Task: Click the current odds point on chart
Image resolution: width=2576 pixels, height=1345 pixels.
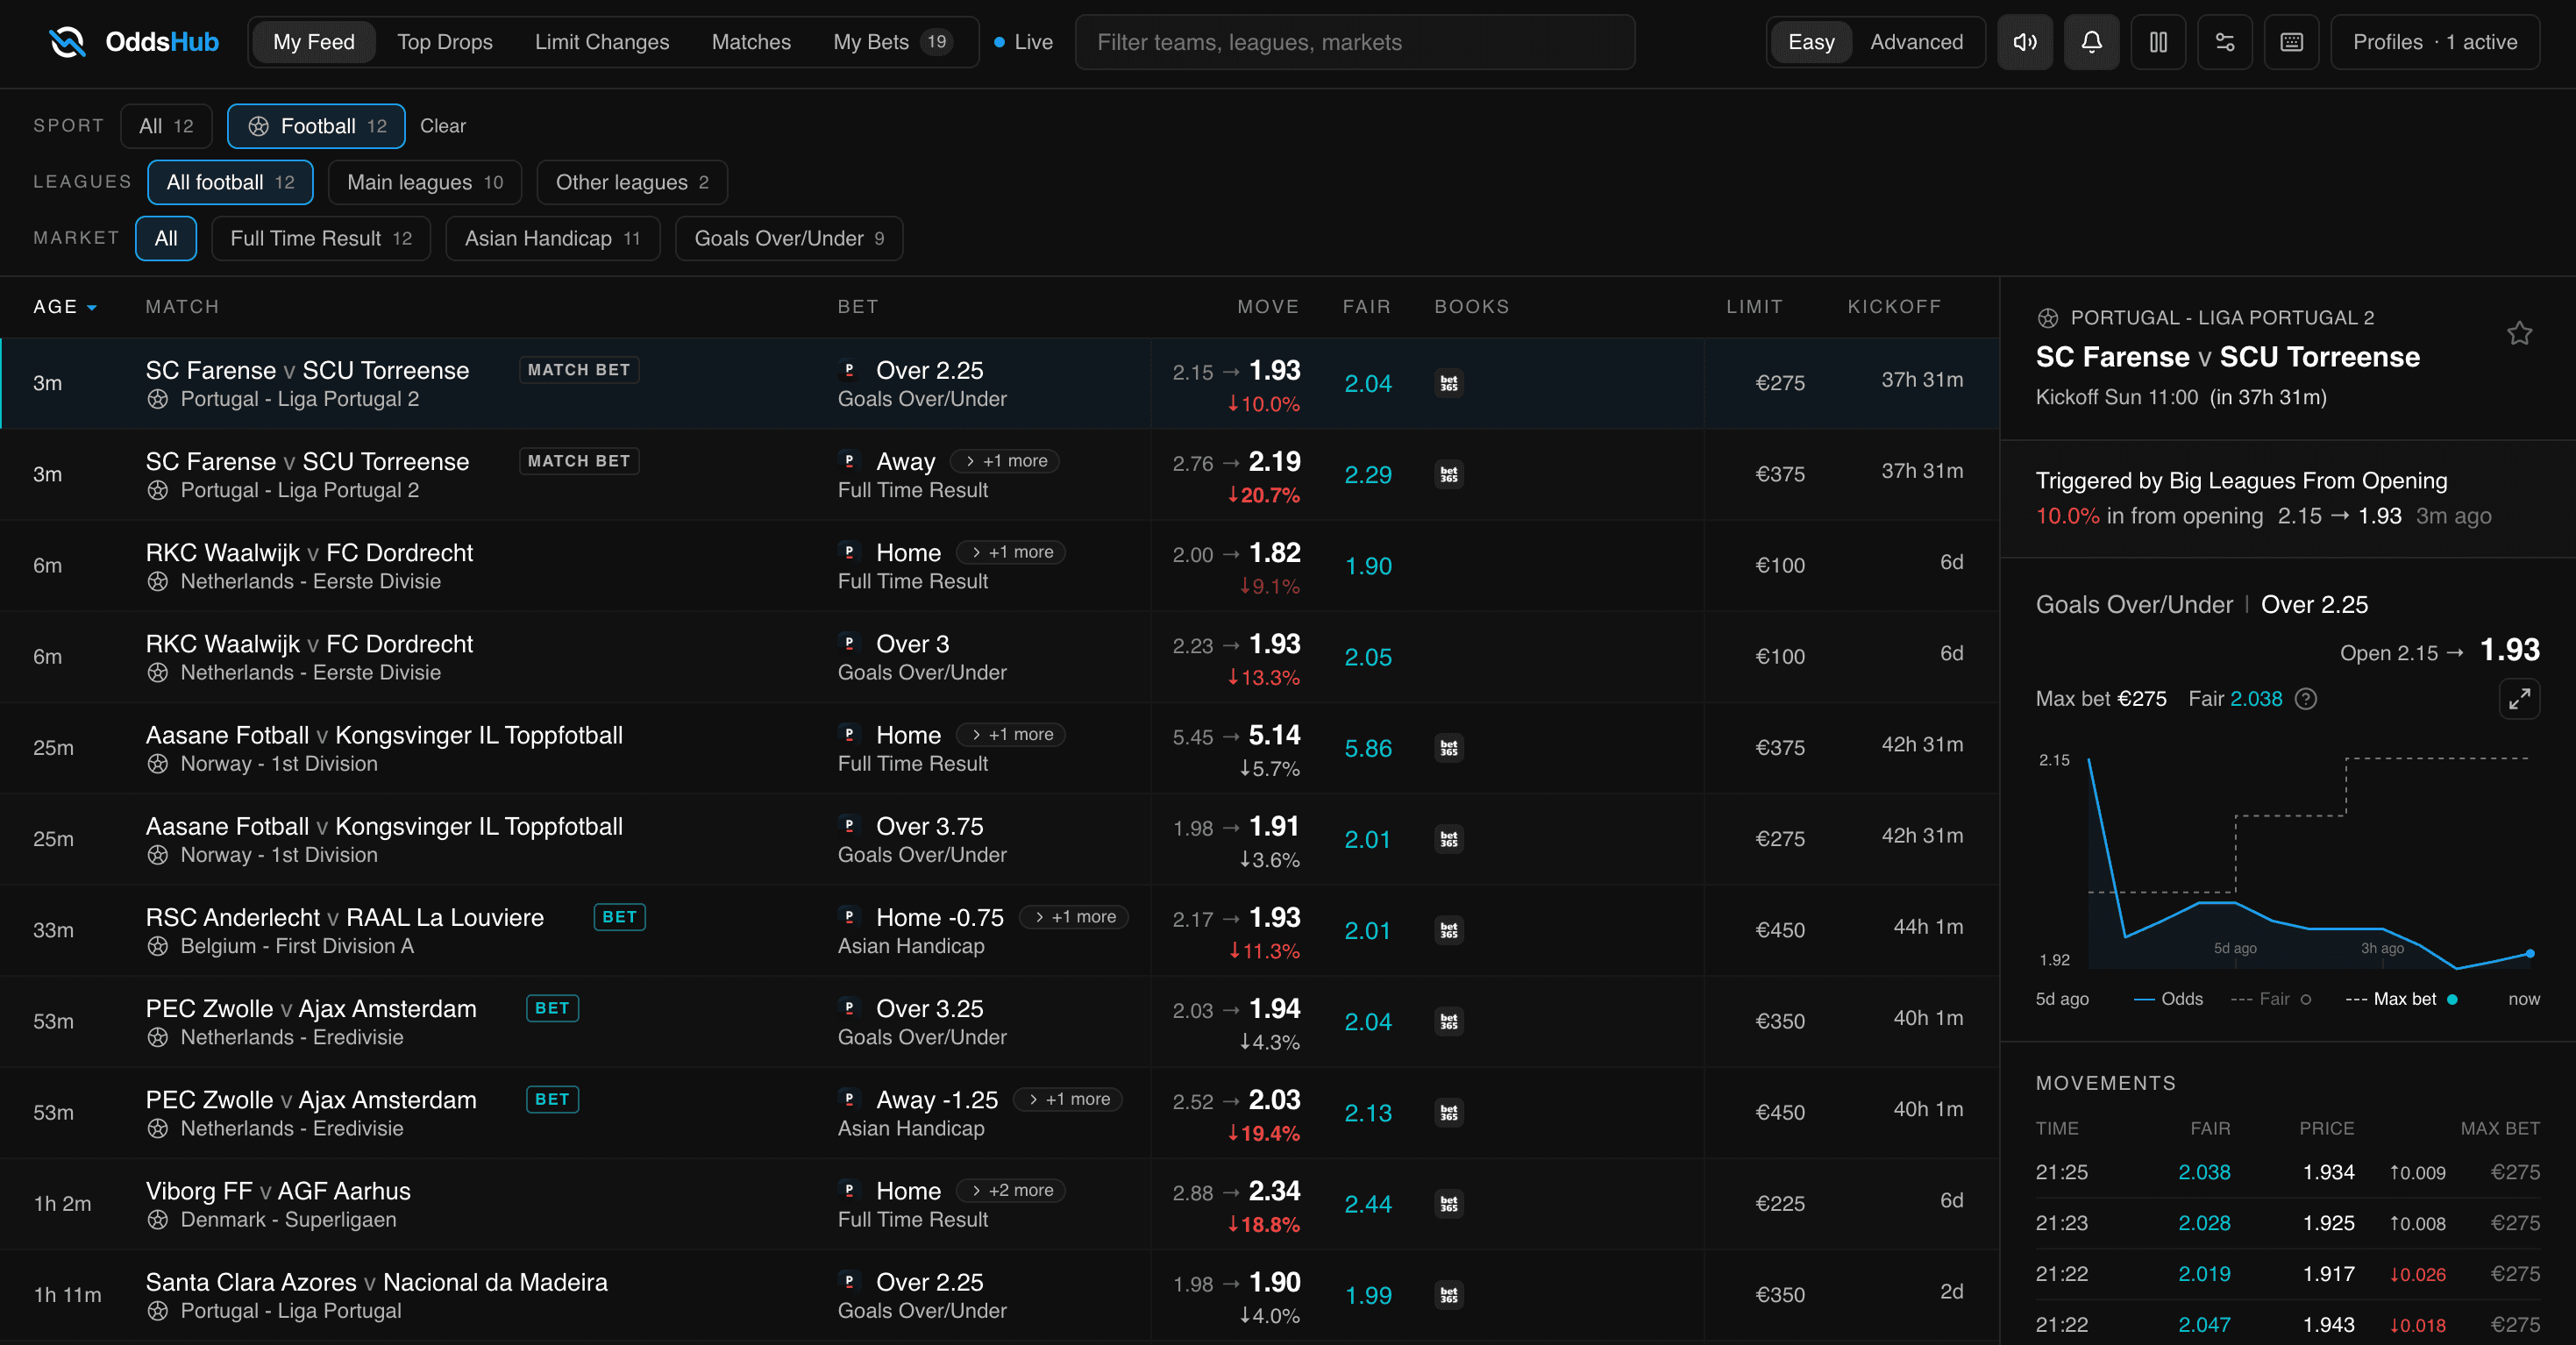Action: coord(2530,954)
